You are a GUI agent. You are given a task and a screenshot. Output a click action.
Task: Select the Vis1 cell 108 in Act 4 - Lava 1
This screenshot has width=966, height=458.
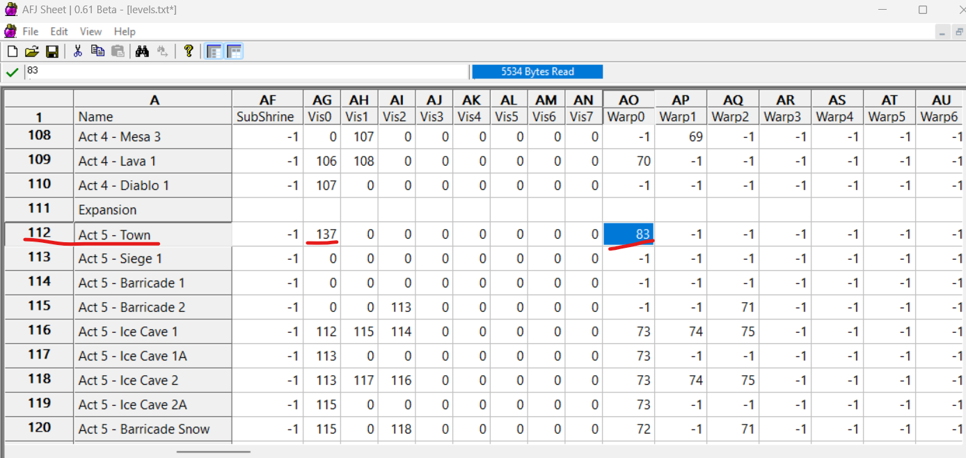[359, 161]
